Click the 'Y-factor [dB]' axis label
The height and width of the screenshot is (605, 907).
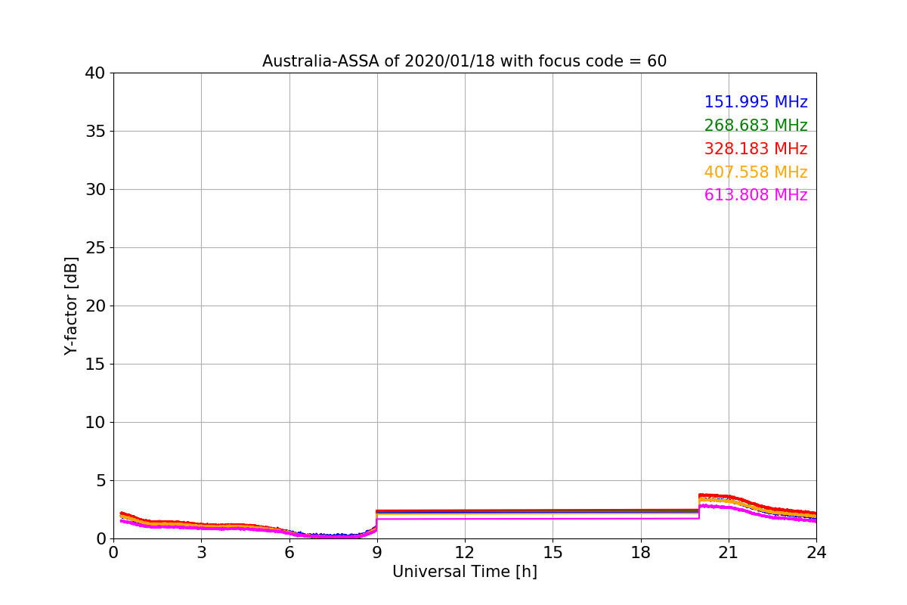coord(71,306)
